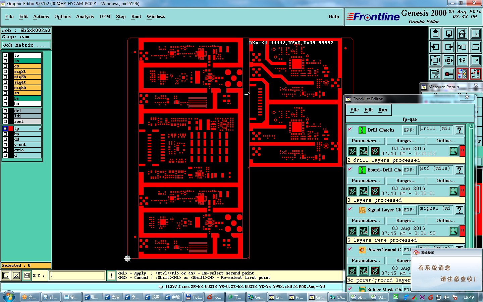Uncheck the Power/Ground Checks checkbox
The height and width of the screenshot is (302, 483).
[350, 249]
